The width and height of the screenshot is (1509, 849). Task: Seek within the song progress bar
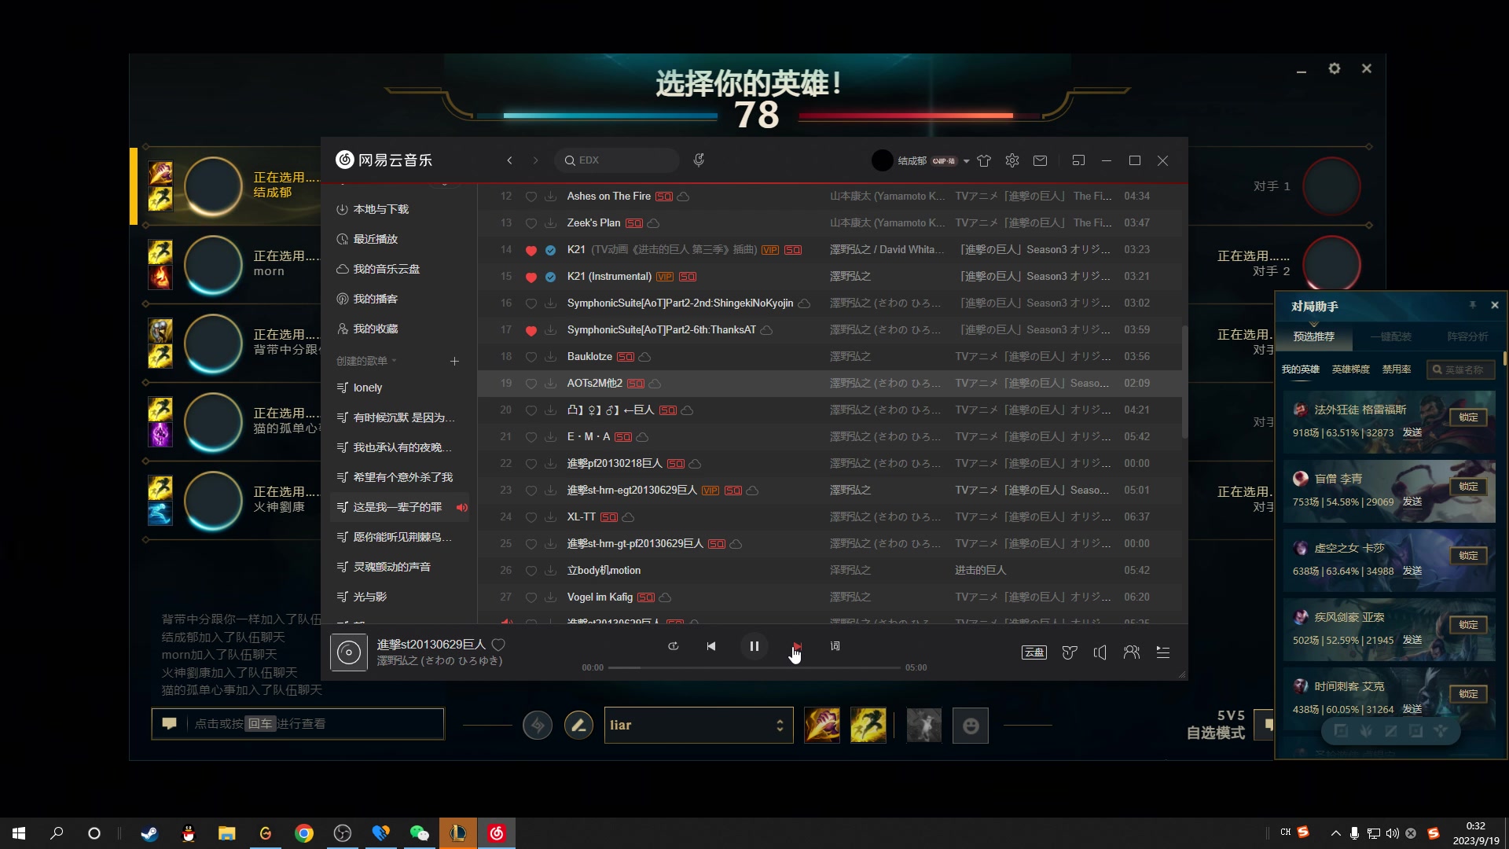[x=754, y=667]
